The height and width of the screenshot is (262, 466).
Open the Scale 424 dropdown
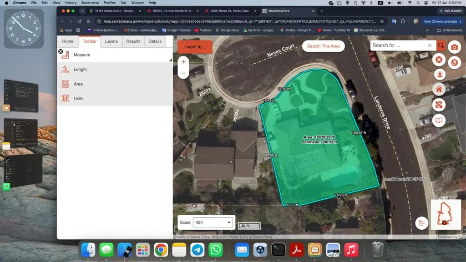click(x=213, y=222)
